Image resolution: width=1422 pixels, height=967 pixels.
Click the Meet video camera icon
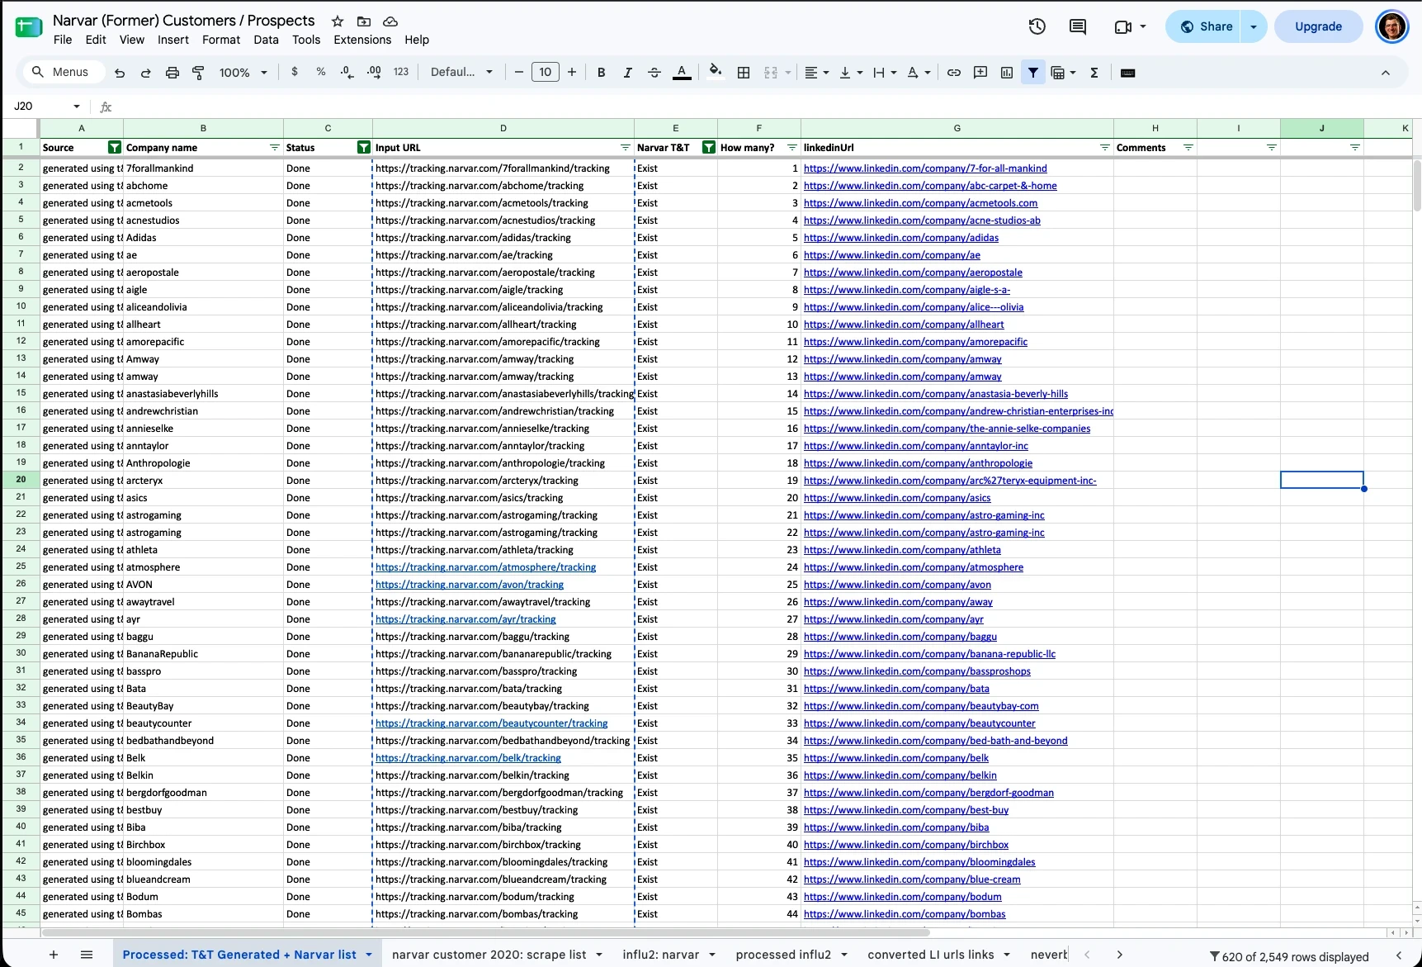(x=1122, y=26)
